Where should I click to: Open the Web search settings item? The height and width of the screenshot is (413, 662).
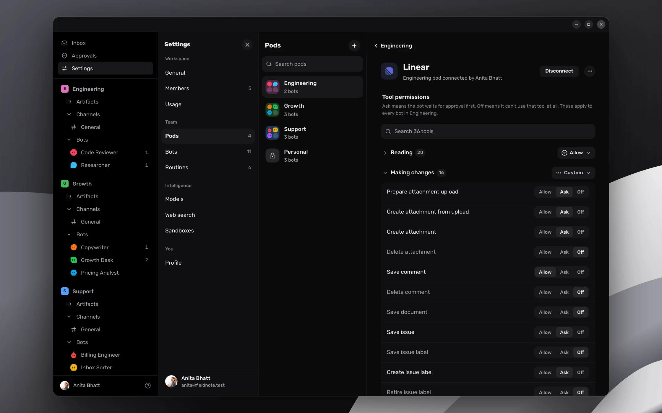pyautogui.click(x=208, y=215)
